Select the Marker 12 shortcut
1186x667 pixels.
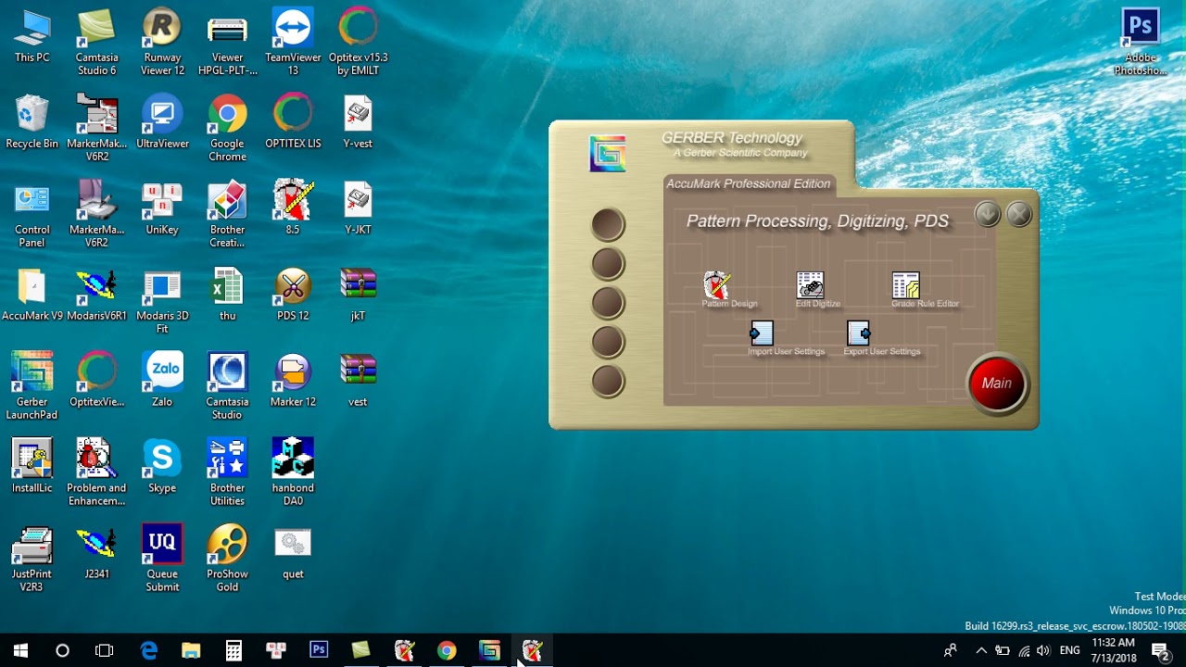[293, 380]
